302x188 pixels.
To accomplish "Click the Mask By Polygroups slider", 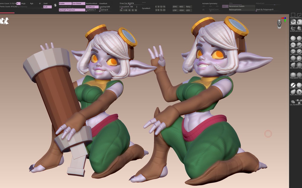I will coord(269,10).
